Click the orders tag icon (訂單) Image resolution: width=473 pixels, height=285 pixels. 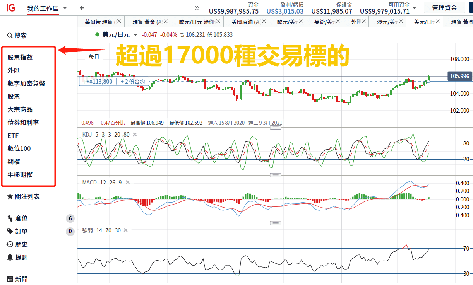click(10, 231)
